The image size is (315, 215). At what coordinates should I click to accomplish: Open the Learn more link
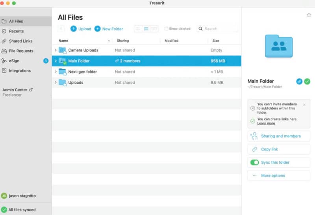[266, 123]
